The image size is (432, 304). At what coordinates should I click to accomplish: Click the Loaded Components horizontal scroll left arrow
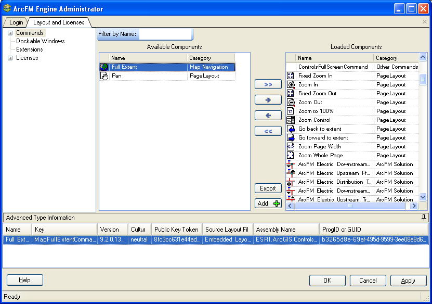tap(290, 206)
